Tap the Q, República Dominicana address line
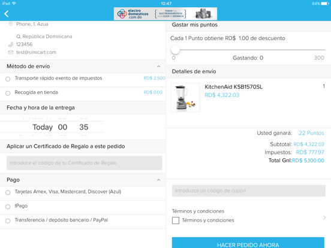 (44, 37)
